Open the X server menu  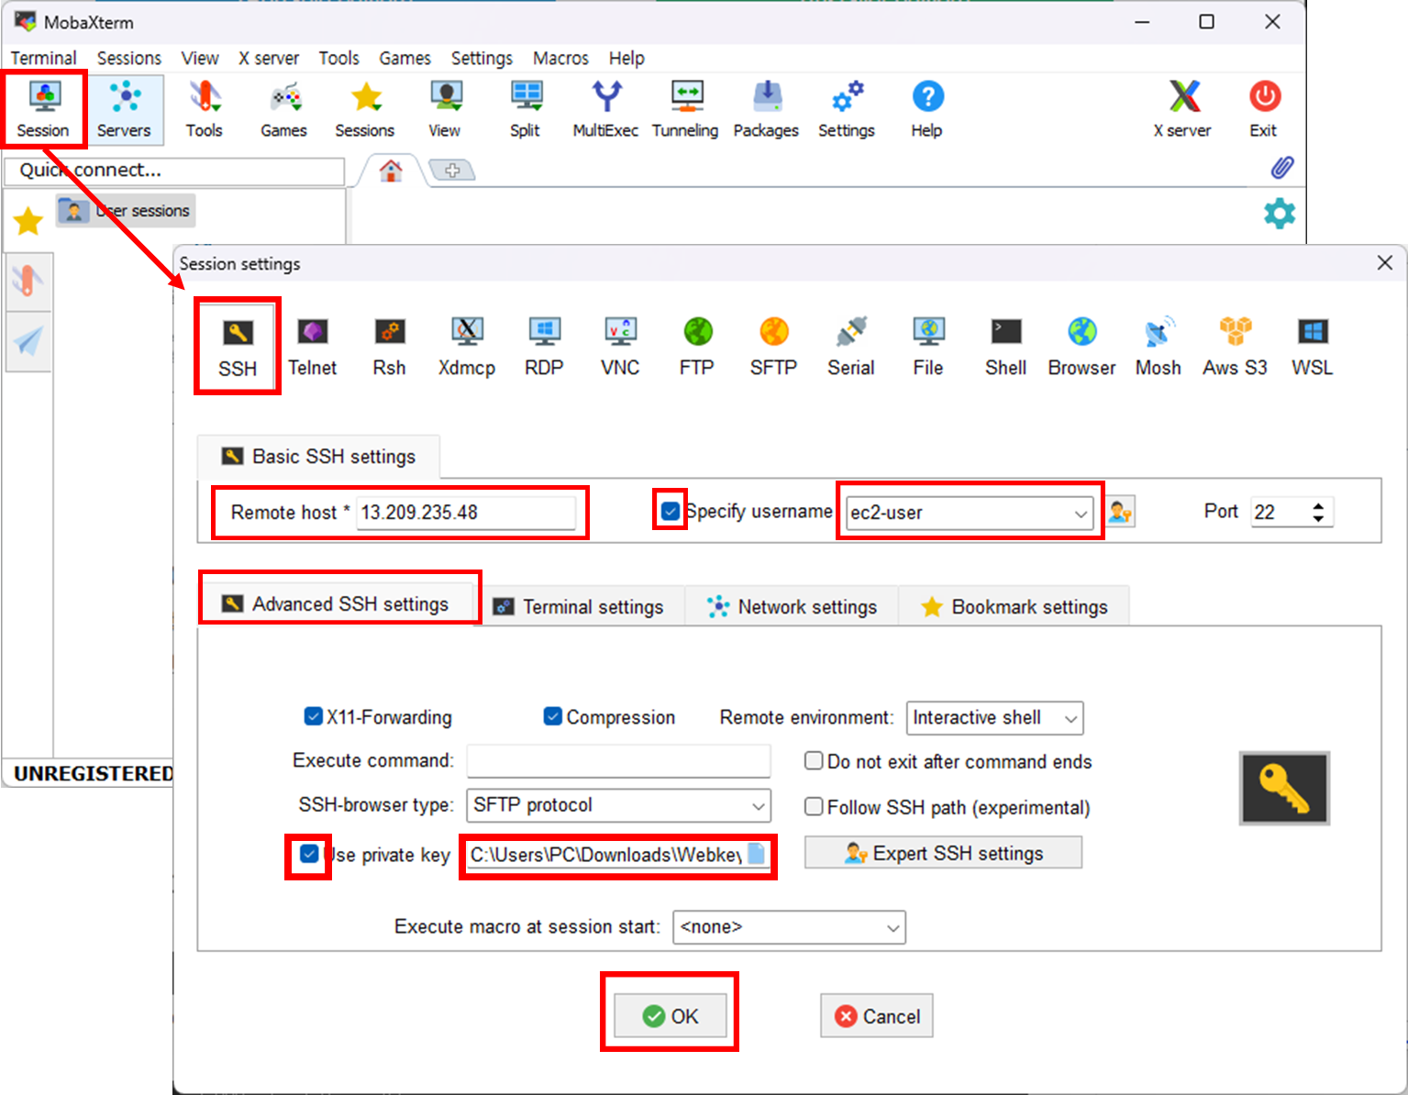click(269, 58)
